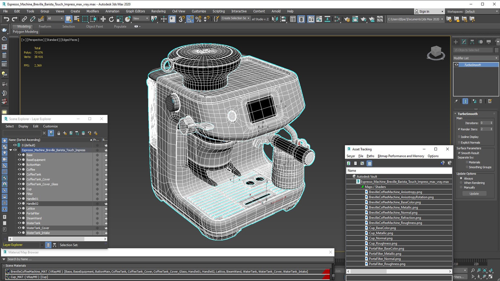This screenshot has height=281, width=500.
Task: Activate Select and Move tool
Action: tap(103, 19)
